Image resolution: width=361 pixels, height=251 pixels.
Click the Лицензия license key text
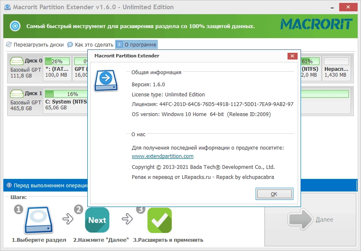click(212, 104)
